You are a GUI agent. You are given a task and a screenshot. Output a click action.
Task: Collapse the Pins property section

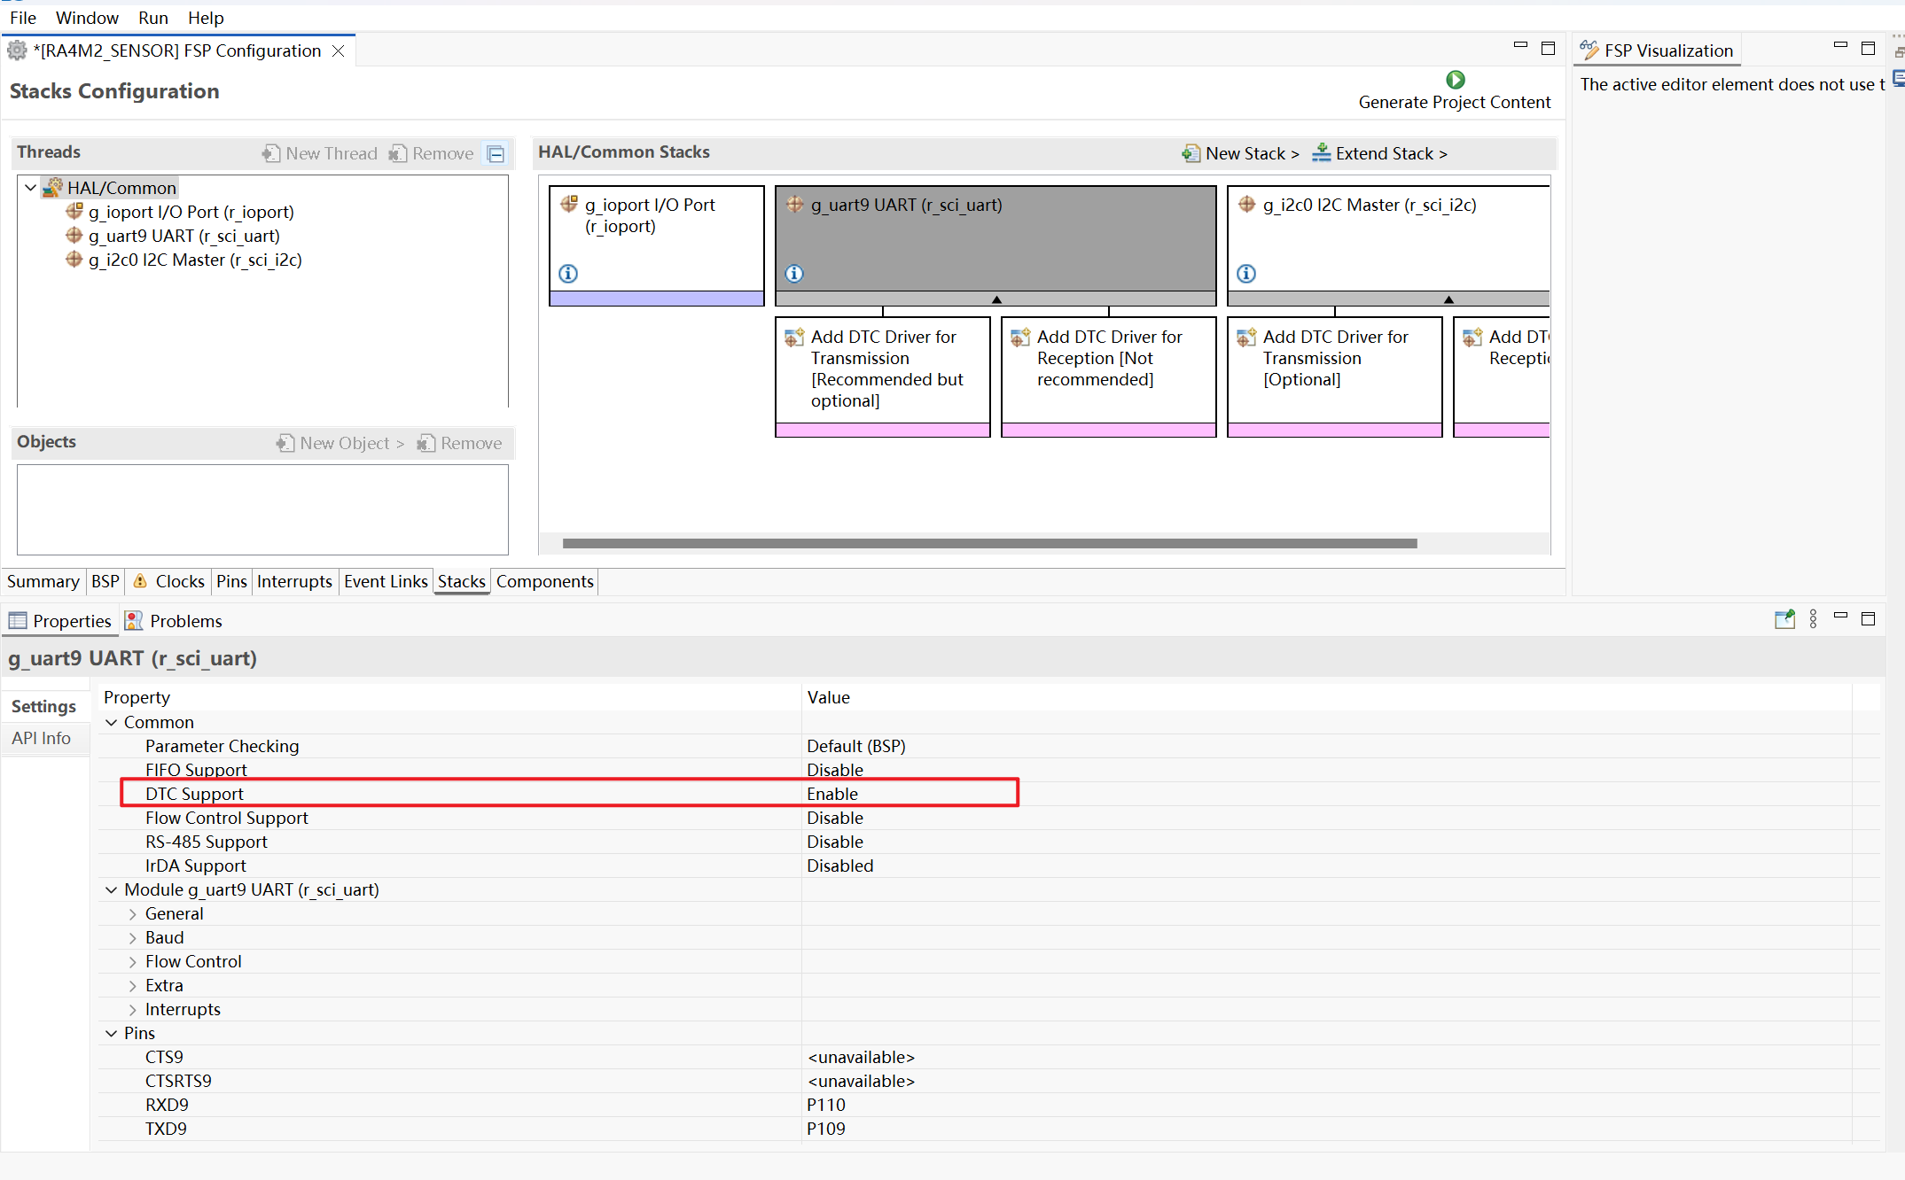click(x=112, y=1034)
